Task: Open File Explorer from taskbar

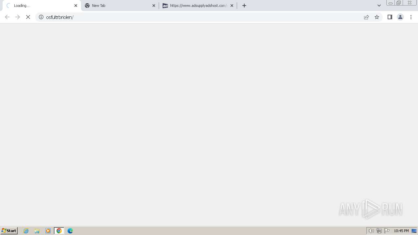Action: click(37, 231)
